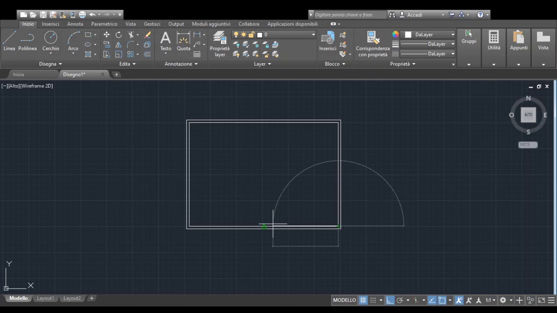The height and width of the screenshot is (313, 557).
Task: Toggle annotation object visibility in status bar
Action: point(459,300)
